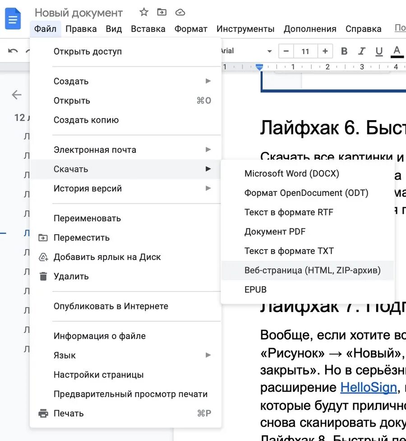This screenshot has height=441, width=406.
Task: Toggle italic formatting
Action: (x=362, y=51)
